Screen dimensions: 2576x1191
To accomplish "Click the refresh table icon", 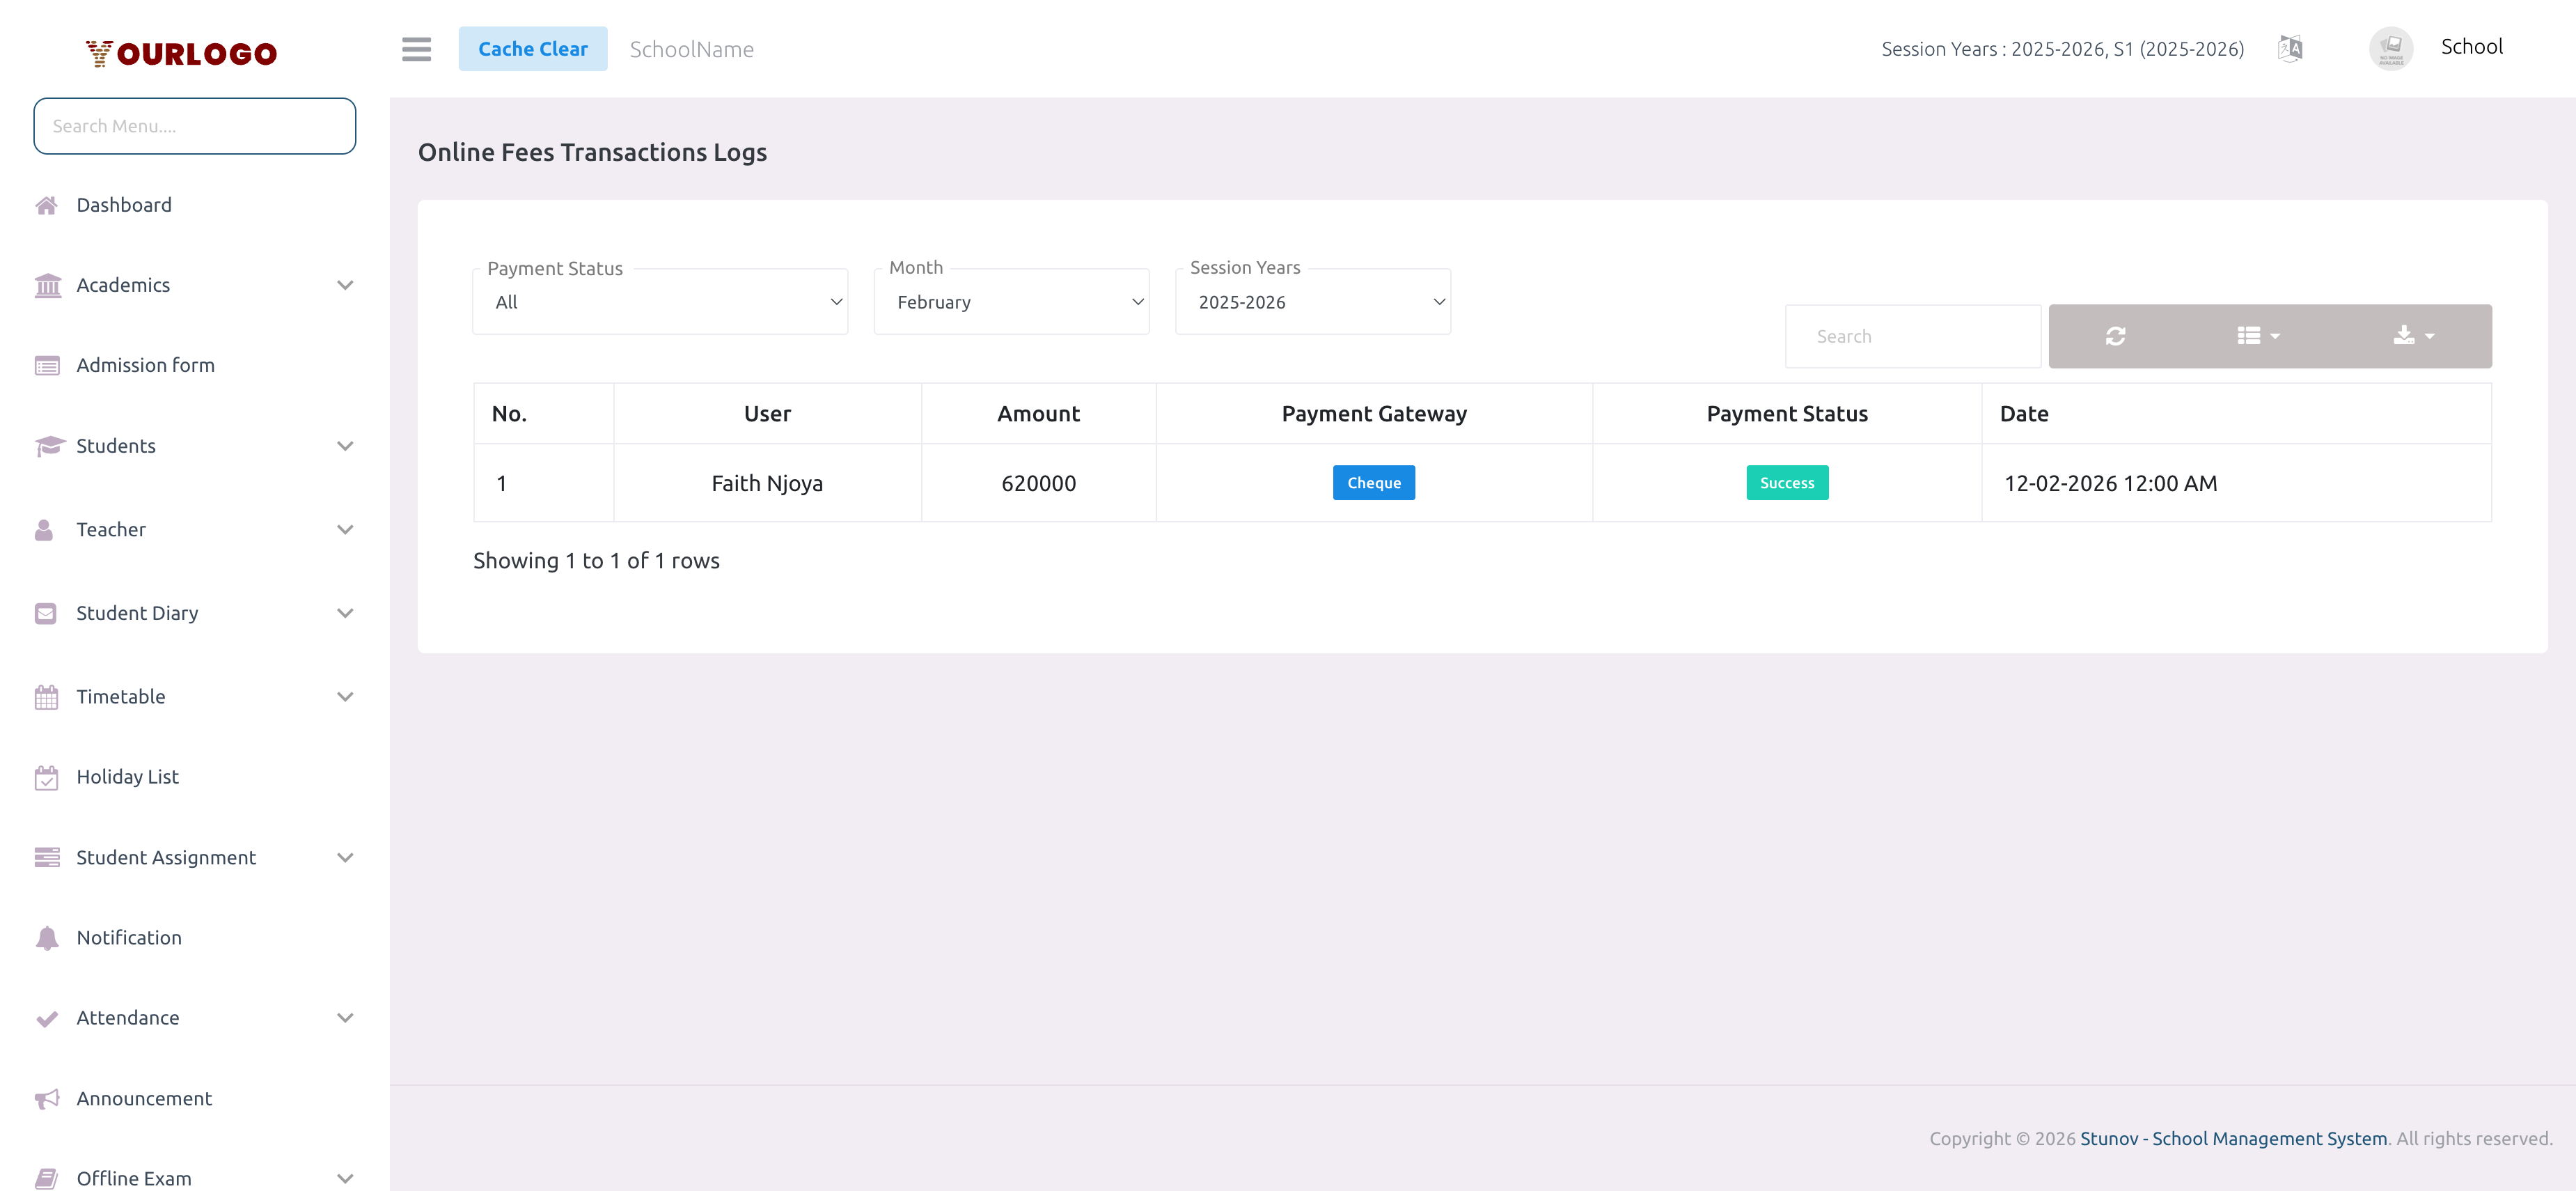I will 2115,336.
